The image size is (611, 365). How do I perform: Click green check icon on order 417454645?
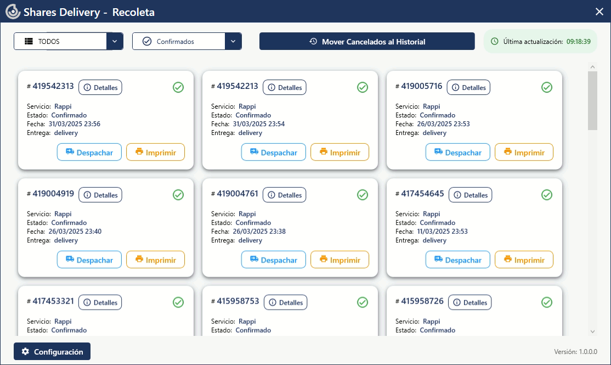click(x=547, y=195)
